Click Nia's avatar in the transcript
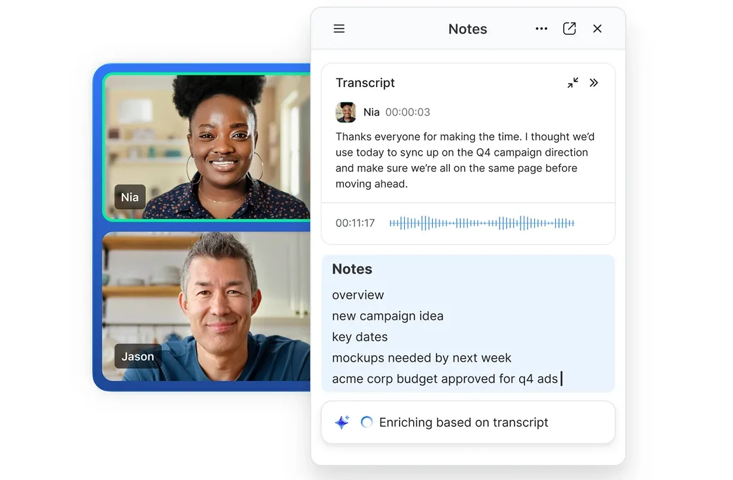 coord(346,112)
